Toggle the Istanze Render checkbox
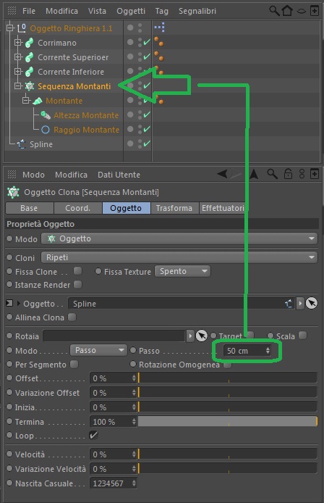Screen dimensions: 324x503 (77, 285)
